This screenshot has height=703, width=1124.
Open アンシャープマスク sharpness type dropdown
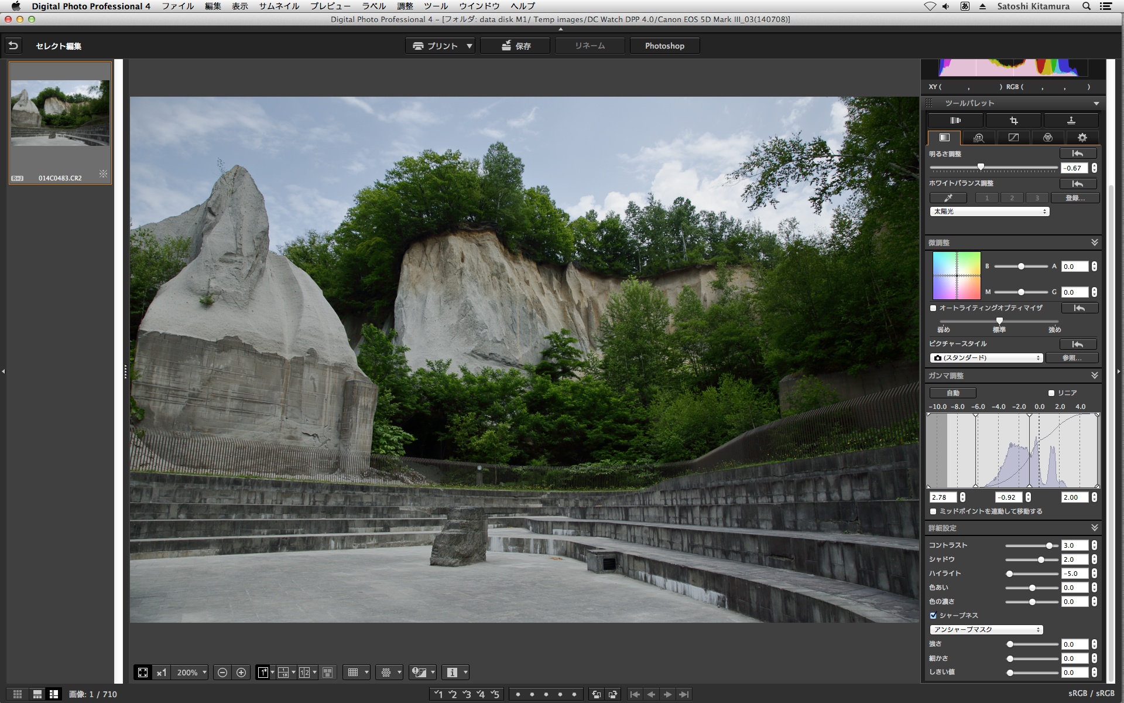[986, 630]
